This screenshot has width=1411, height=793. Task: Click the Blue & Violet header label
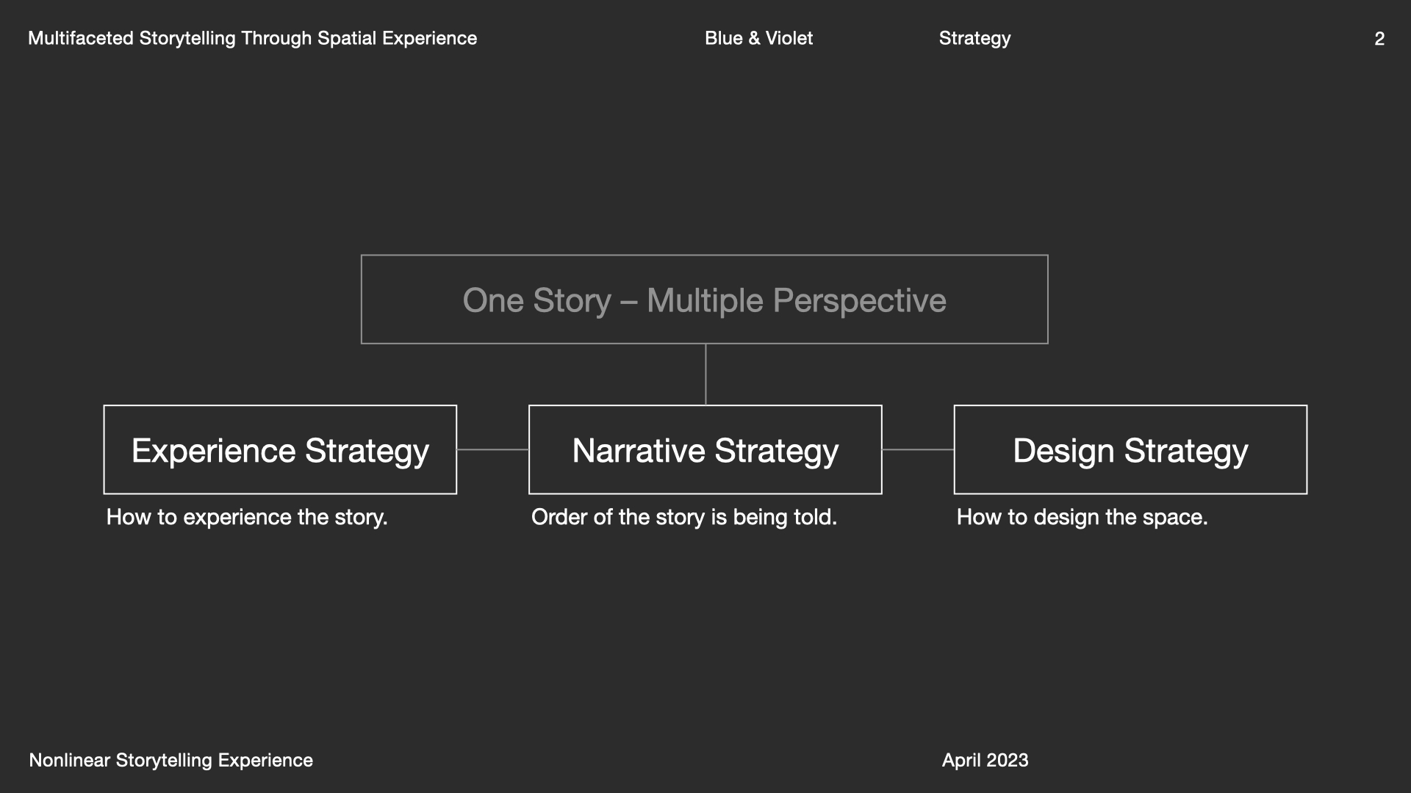(758, 38)
